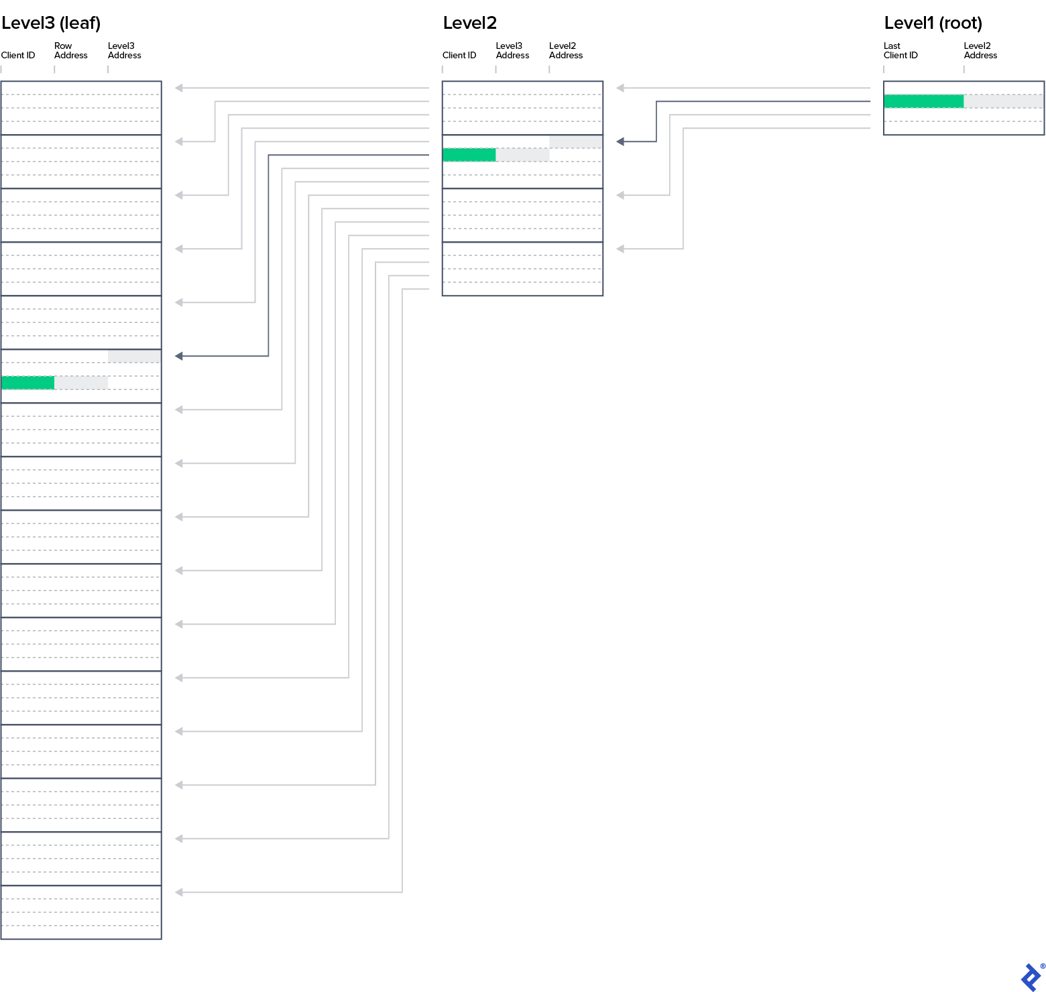The height and width of the screenshot is (992, 1046).
Task: Click the dark arrow pointing into the Level3 block
Action: point(178,356)
